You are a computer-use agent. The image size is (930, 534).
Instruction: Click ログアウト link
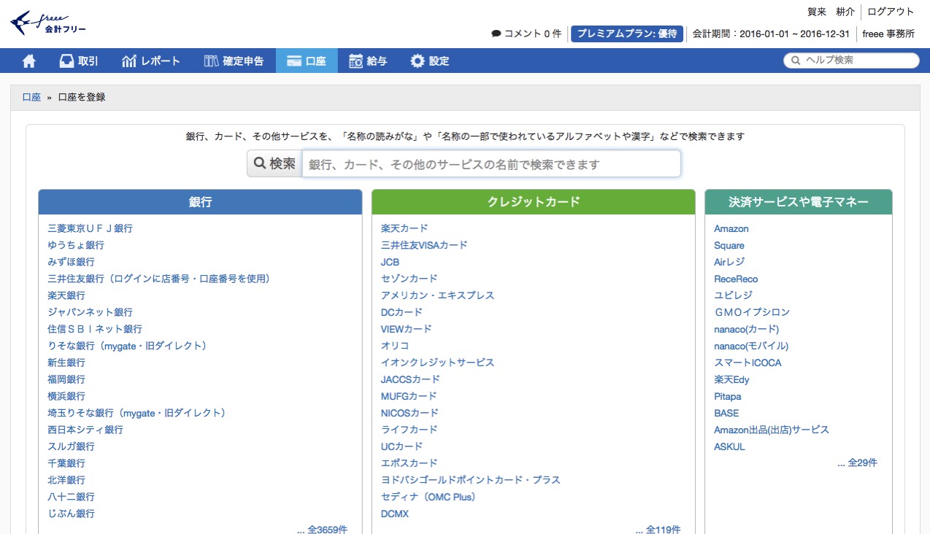[891, 12]
